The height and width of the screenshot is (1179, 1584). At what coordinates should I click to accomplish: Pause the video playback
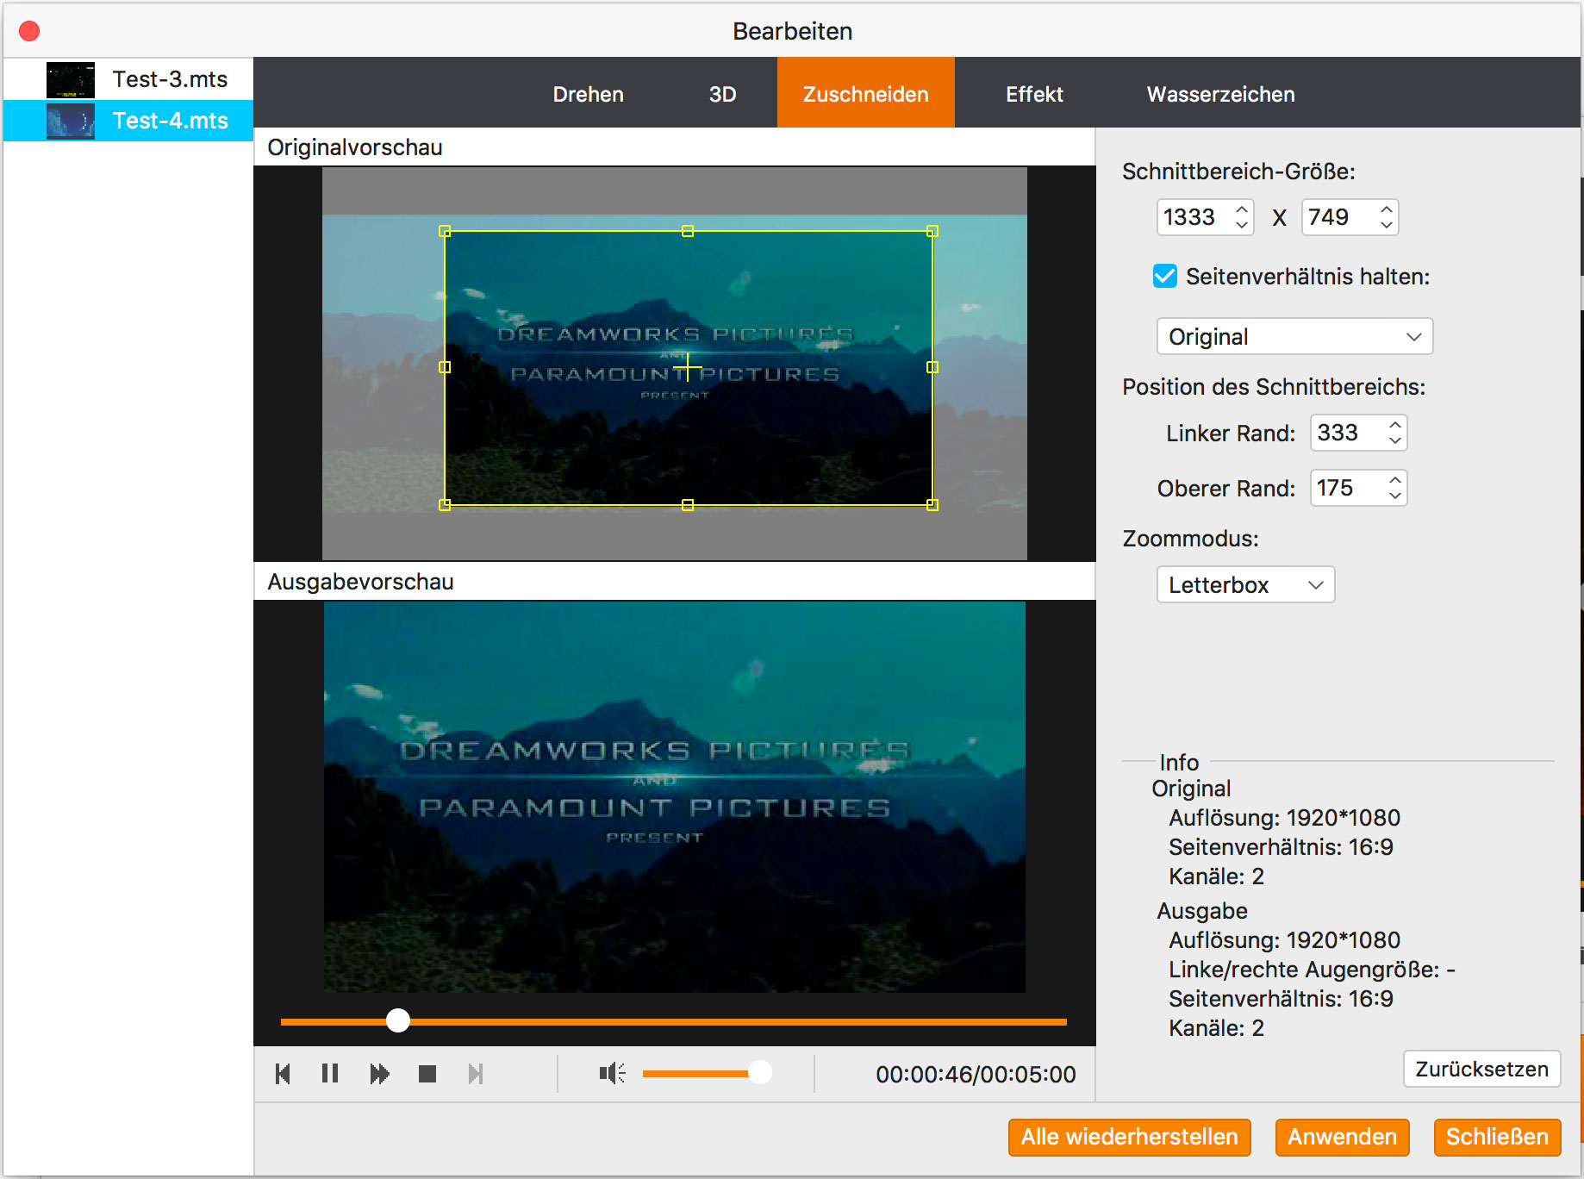tap(330, 1074)
